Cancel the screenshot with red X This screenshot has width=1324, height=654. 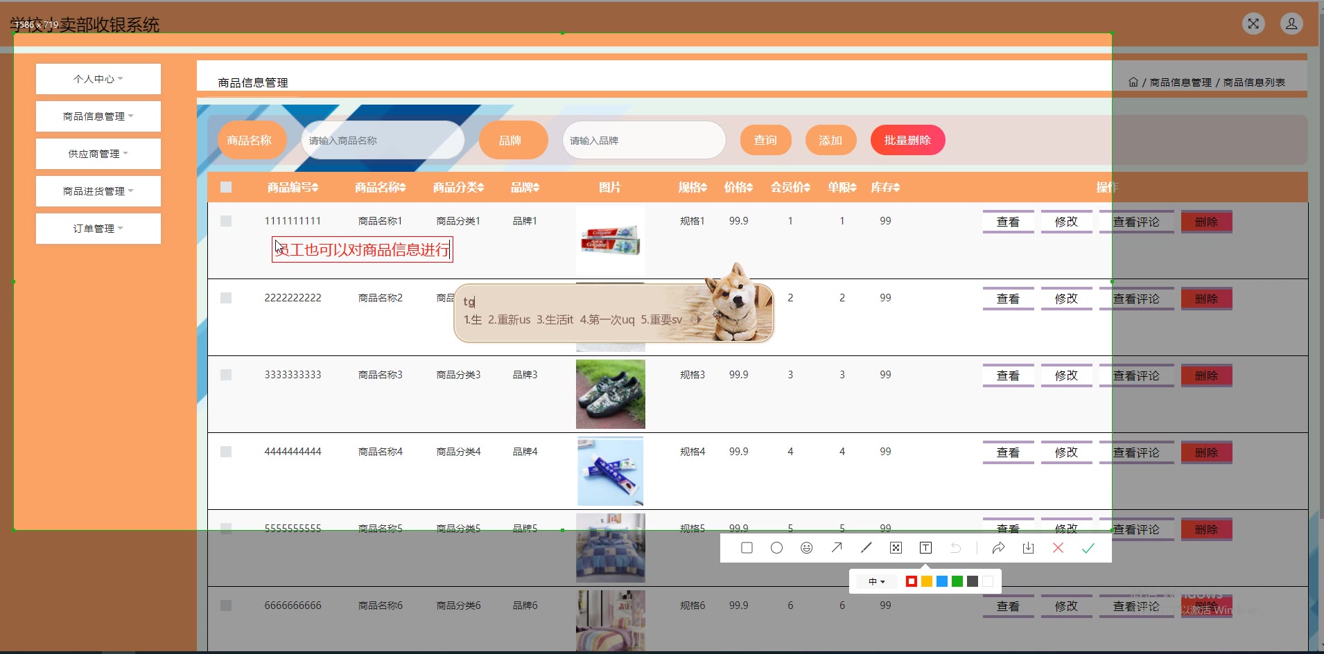click(x=1058, y=548)
